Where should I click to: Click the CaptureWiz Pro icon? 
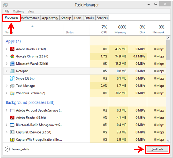(x=12, y=139)
